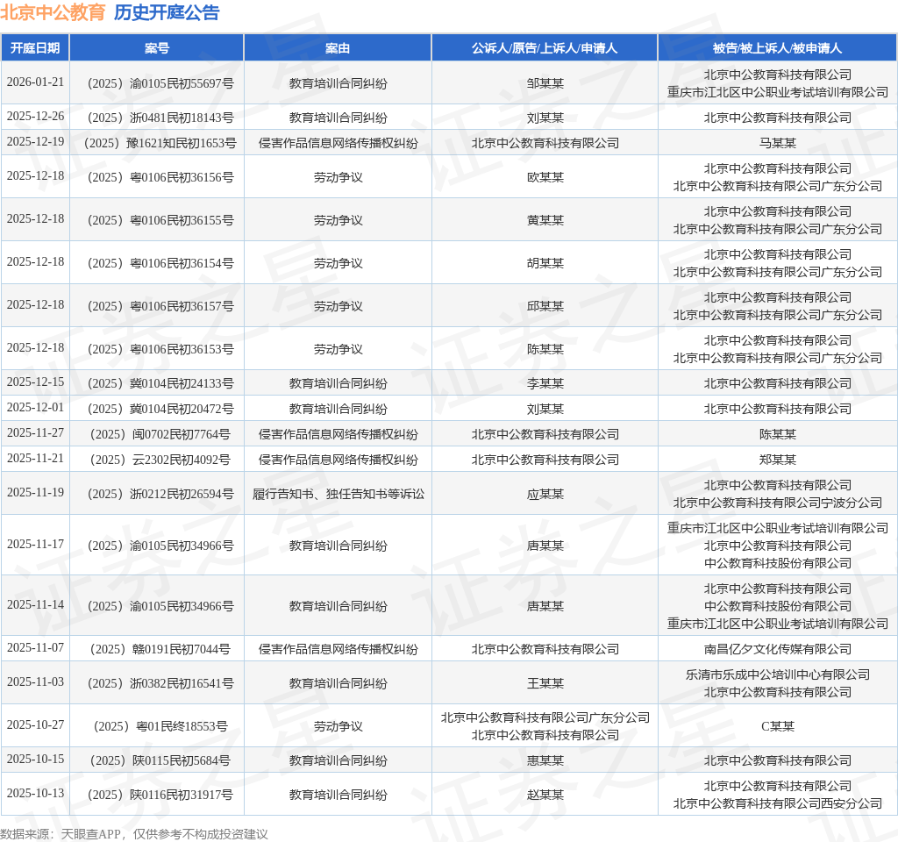Select the date 2025-11-27
Image resolution: width=898 pixels, height=842 pixels.
(x=35, y=432)
